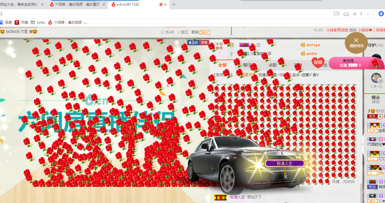Click the gold coins icon beside 217140
Screen dimensions: 385x203
click(303, 45)
